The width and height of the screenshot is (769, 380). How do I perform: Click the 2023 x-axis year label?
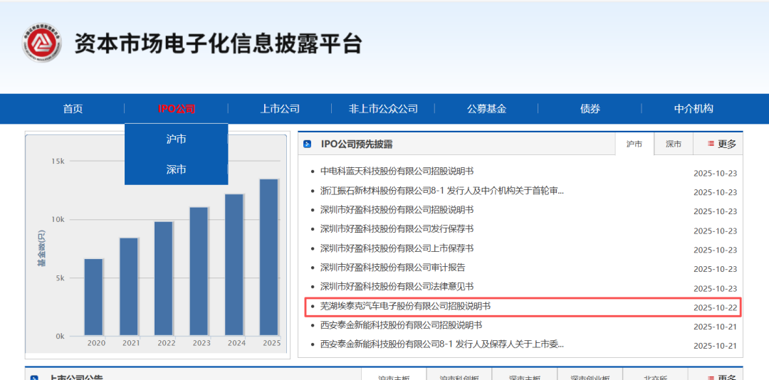pyautogui.click(x=202, y=343)
